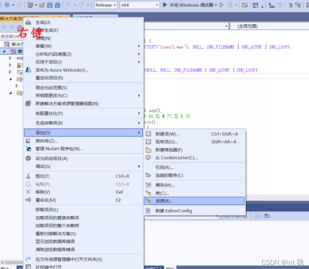Open the Release configuration dropdown
The height and width of the screenshot is (269, 309).
coord(105,5)
